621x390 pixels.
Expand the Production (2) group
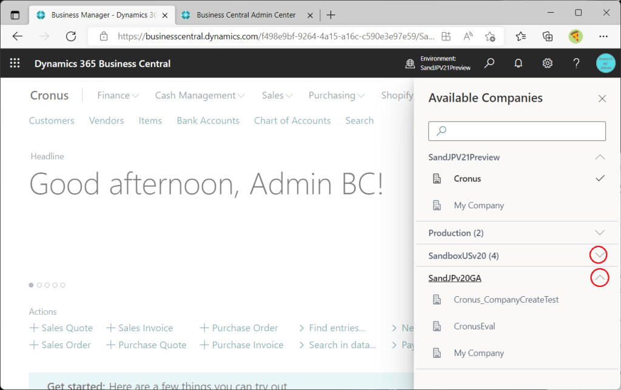[x=600, y=233]
